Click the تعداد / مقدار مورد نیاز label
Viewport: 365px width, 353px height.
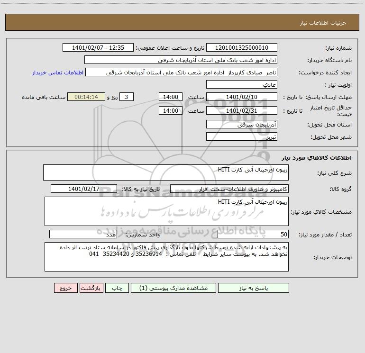point(325,235)
